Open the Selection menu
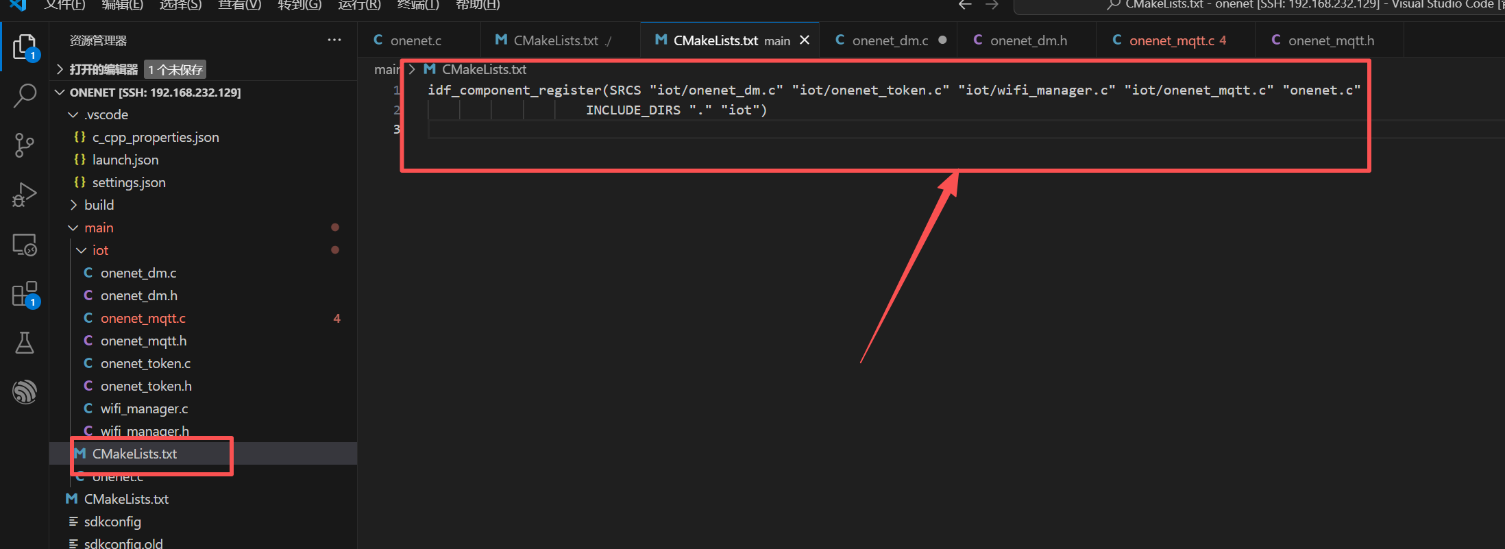The height and width of the screenshot is (549, 1505). click(181, 5)
